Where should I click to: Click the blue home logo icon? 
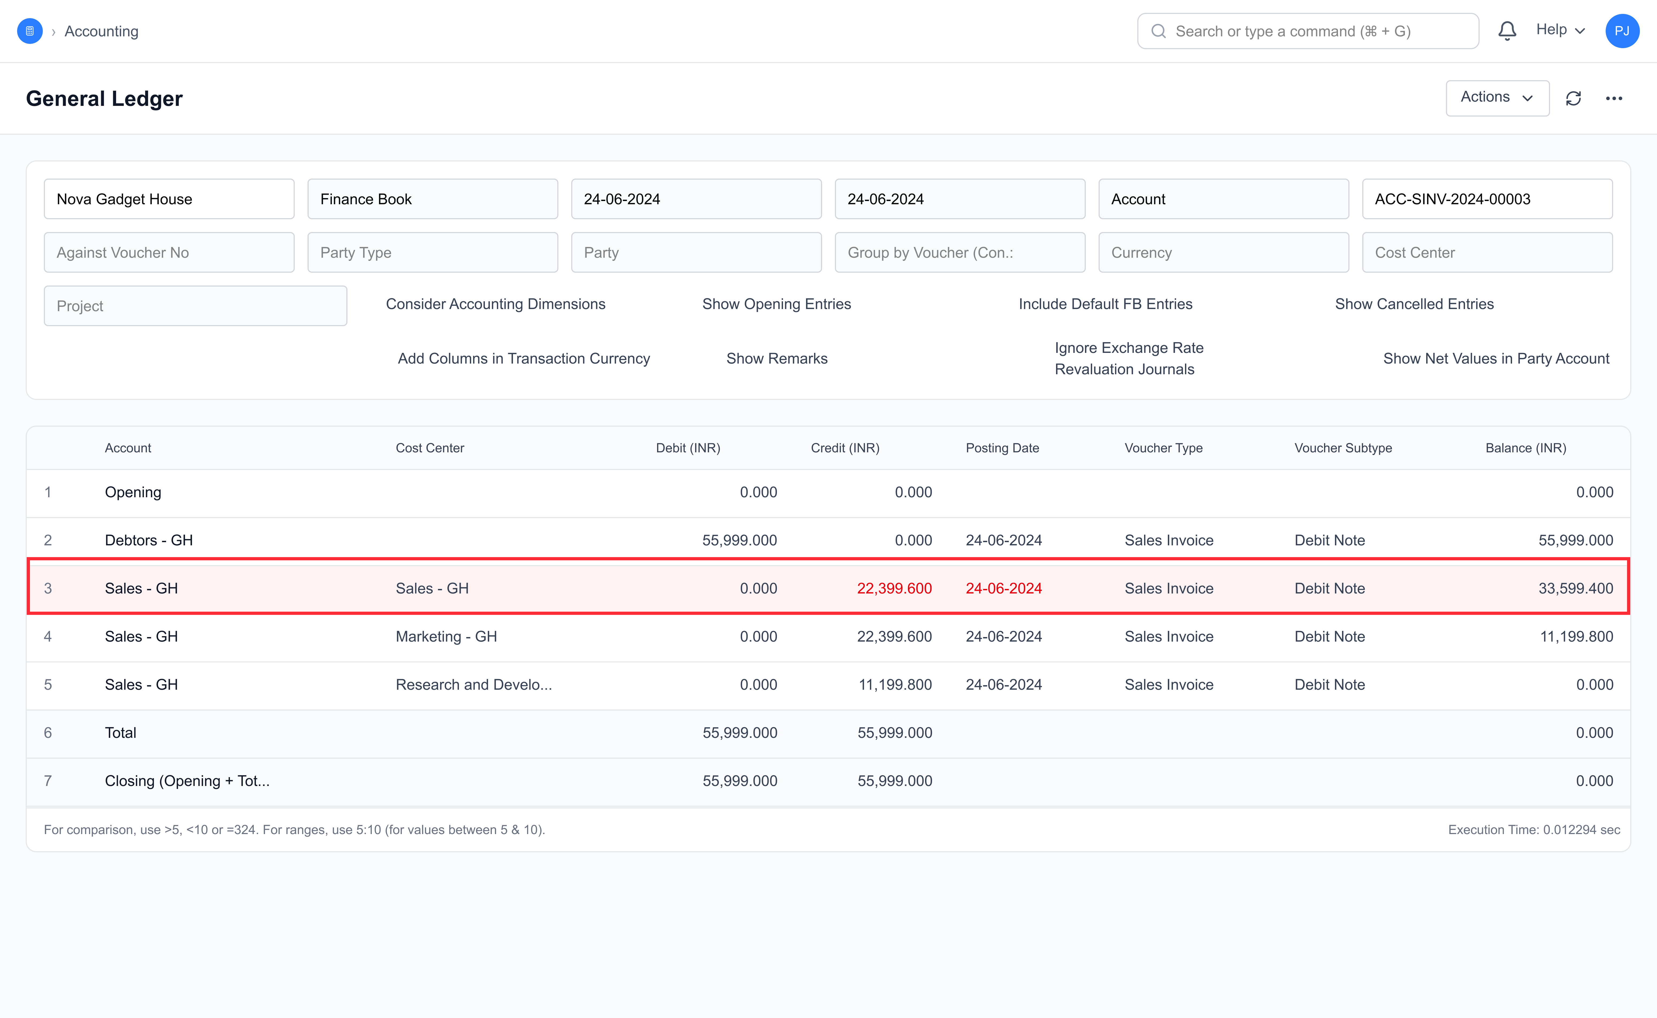click(30, 31)
